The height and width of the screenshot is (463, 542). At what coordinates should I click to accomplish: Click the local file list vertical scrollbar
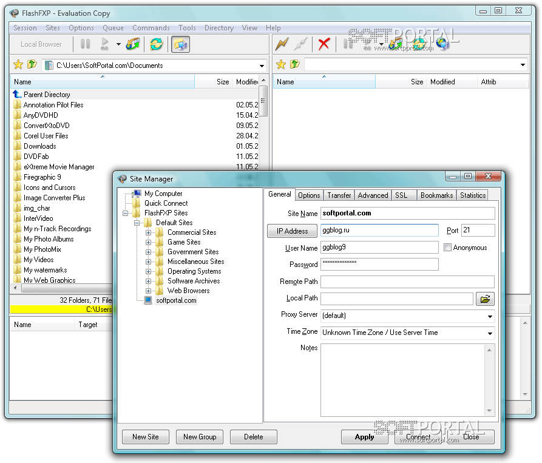[263, 180]
